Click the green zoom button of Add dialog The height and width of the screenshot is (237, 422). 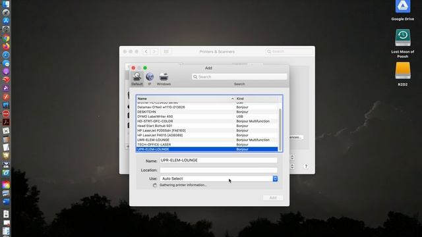(145, 68)
